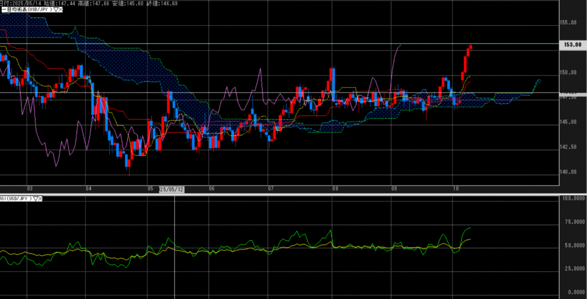587x299 pixels.
Task: Close the RSI(USD/JPY) indicator panel
Action: pos(40,199)
